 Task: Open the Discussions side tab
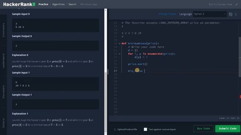tap(3, 92)
